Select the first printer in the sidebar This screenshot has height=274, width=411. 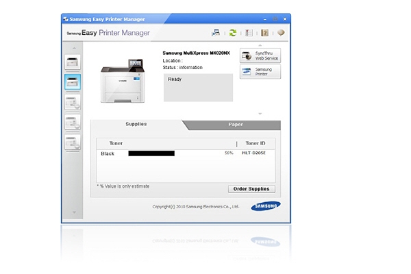coord(73,62)
